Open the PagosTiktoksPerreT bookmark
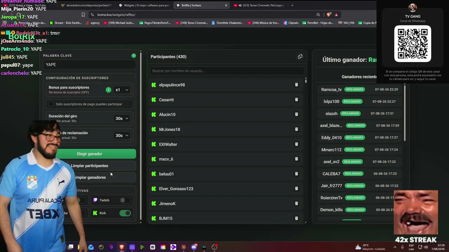Image resolution: width=449 pixels, height=252 pixels. pyautogui.click(x=155, y=23)
